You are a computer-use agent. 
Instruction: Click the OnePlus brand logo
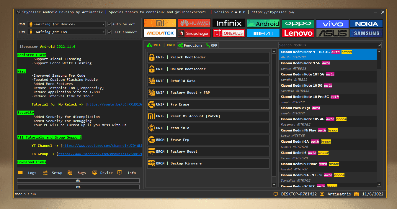tap(229, 33)
